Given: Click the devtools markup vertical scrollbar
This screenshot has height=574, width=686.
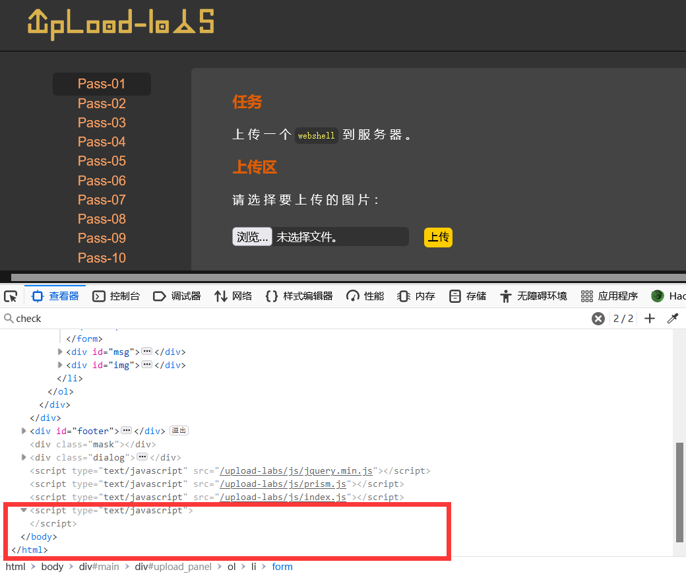Looking at the screenshot, I should click(679, 492).
